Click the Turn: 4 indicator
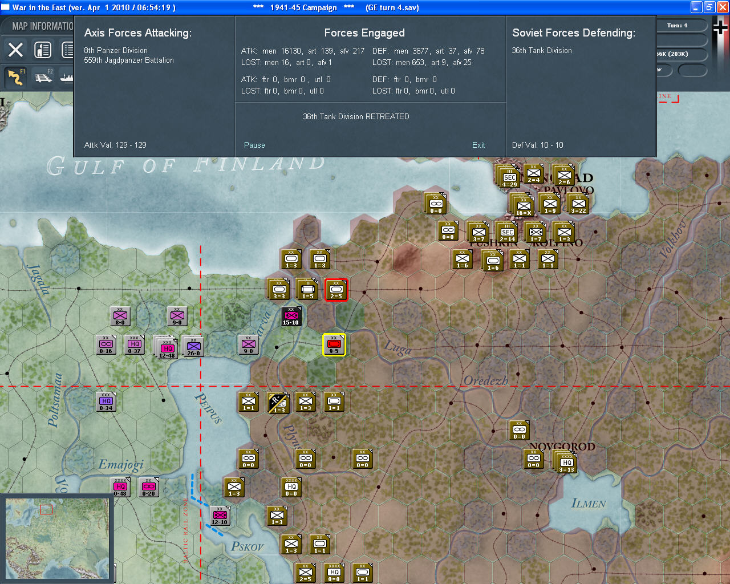Screen dimensions: 730x584 (677, 26)
